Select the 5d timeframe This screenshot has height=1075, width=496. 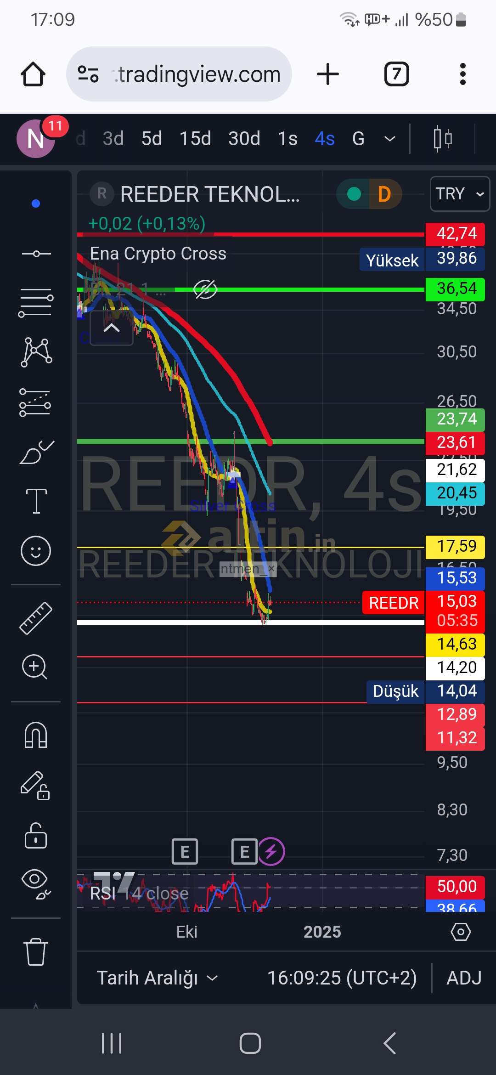pos(152,138)
